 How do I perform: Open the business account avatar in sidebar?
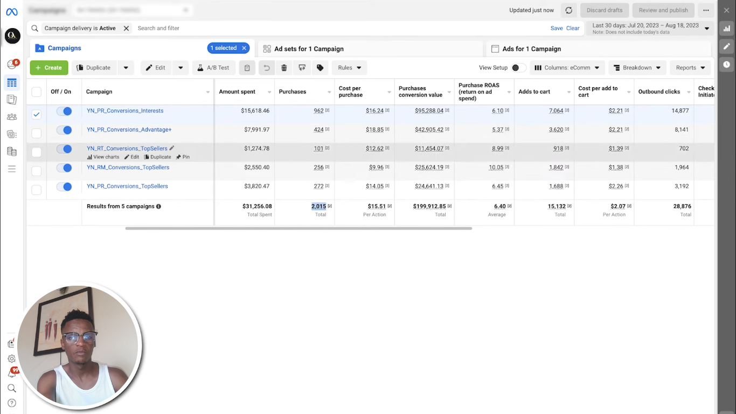click(12, 36)
